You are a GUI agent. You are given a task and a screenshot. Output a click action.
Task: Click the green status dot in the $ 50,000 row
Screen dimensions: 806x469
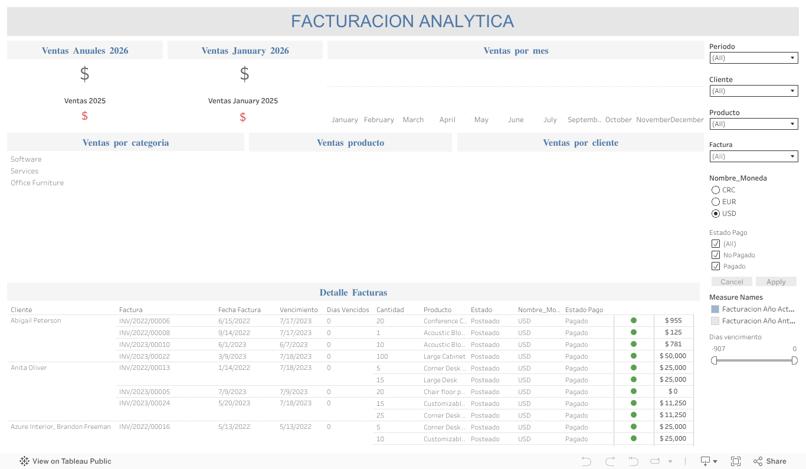(634, 356)
